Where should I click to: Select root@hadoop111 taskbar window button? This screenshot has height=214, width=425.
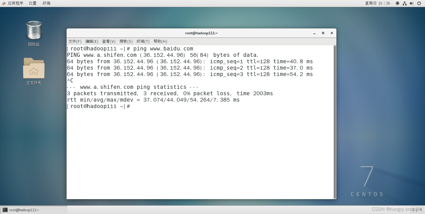coord(34,210)
